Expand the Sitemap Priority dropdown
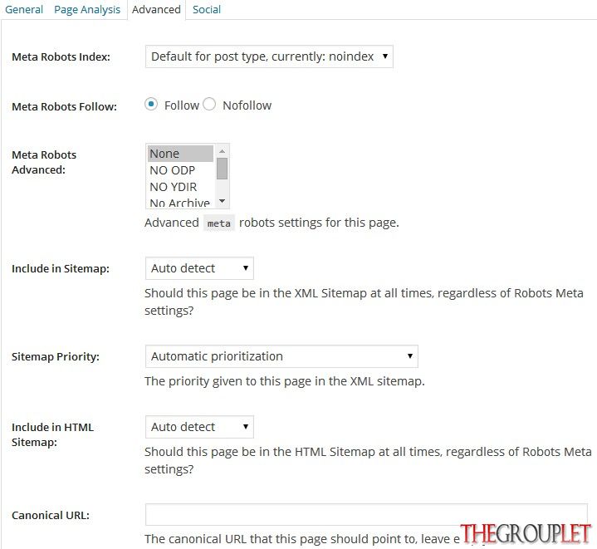This screenshot has height=549, width=597. [281, 356]
